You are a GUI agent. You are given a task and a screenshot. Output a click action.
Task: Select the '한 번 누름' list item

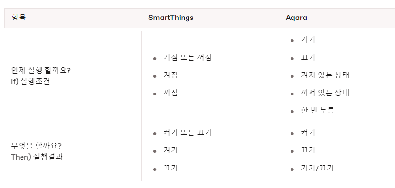pyautogui.click(x=317, y=110)
